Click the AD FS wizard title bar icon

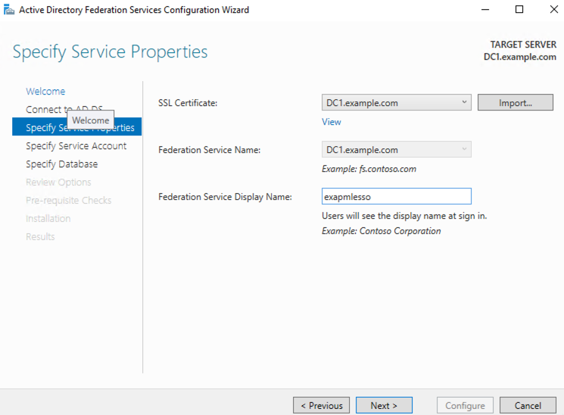click(9, 10)
